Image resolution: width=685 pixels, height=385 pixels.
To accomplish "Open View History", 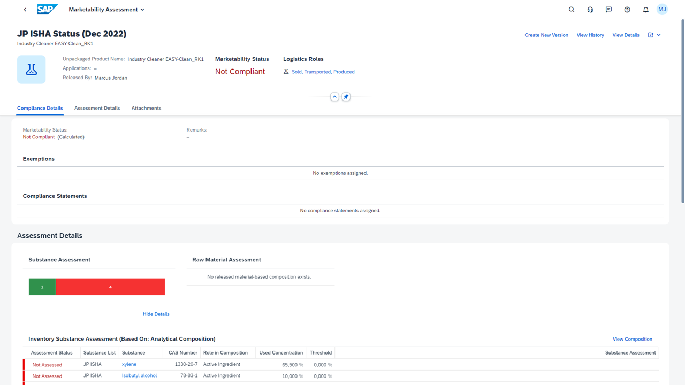I will pyautogui.click(x=590, y=35).
